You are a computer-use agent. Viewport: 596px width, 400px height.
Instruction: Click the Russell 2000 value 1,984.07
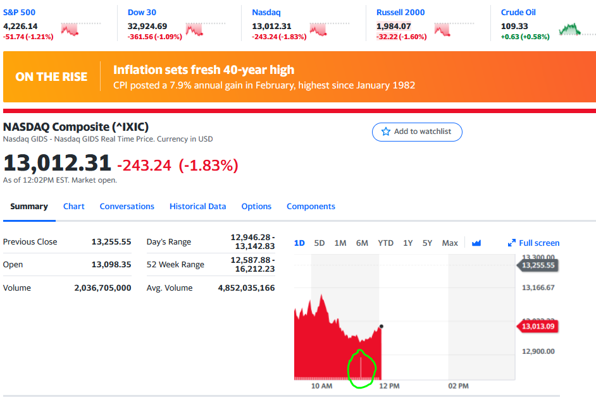click(x=394, y=26)
